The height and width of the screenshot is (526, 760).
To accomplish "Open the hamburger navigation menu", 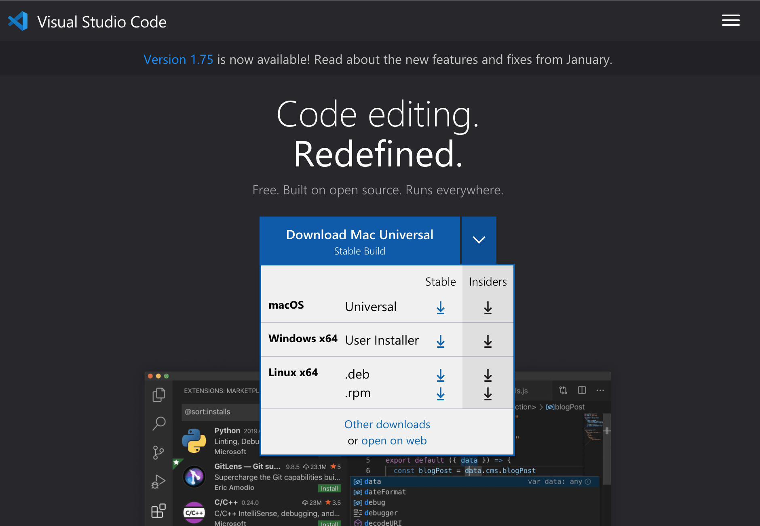I will [x=730, y=20].
